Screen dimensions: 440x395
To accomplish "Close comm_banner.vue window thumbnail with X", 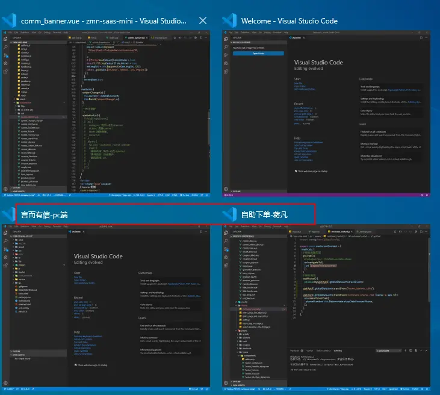I will point(203,20).
